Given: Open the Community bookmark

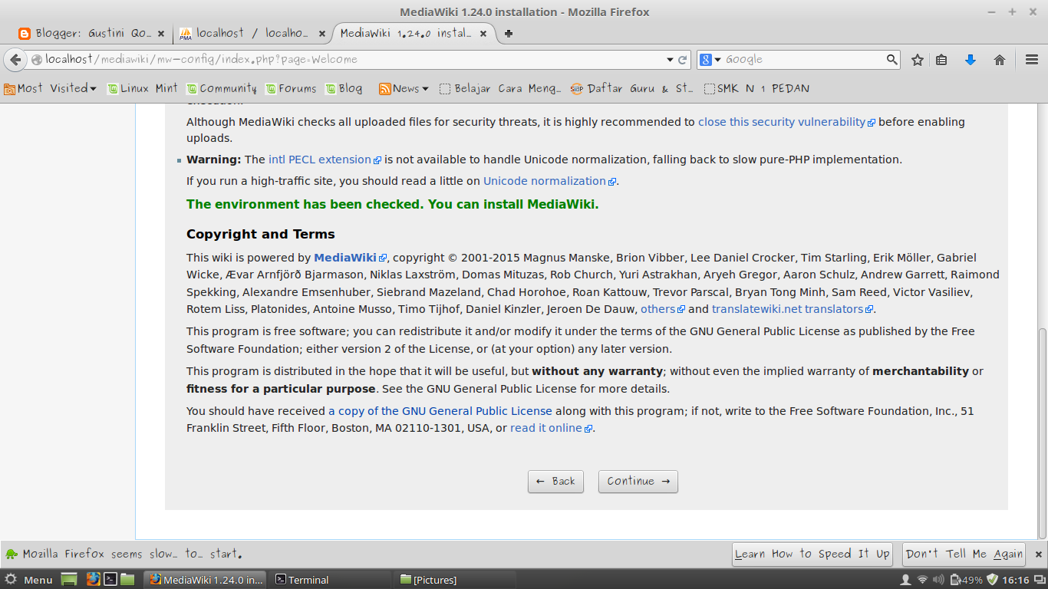Looking at the screenshot, I should [222, 88].
